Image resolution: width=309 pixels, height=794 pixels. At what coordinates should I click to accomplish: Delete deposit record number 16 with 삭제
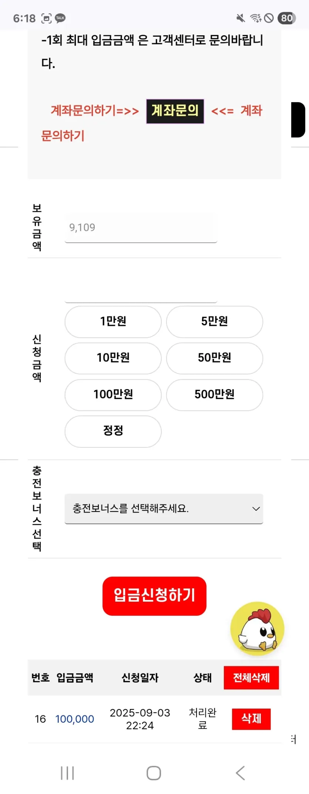point(251,719)
